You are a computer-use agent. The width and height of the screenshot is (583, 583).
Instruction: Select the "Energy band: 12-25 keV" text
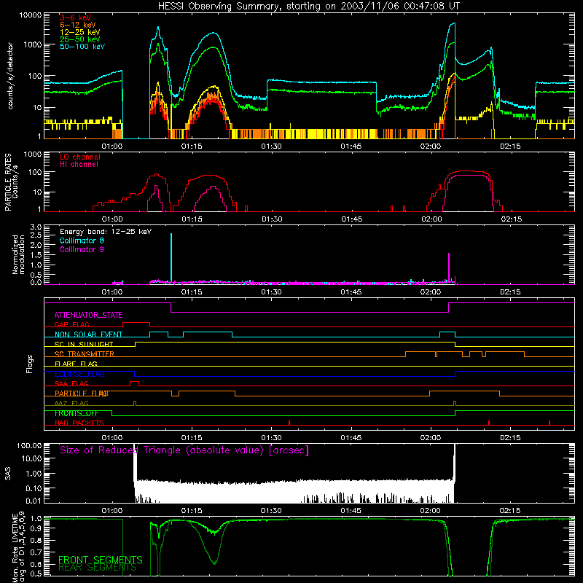[106, 232]
